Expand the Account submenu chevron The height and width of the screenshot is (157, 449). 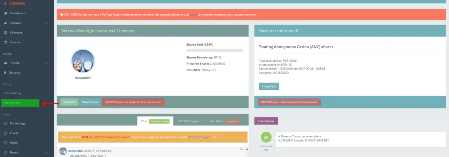click(47, 23)
